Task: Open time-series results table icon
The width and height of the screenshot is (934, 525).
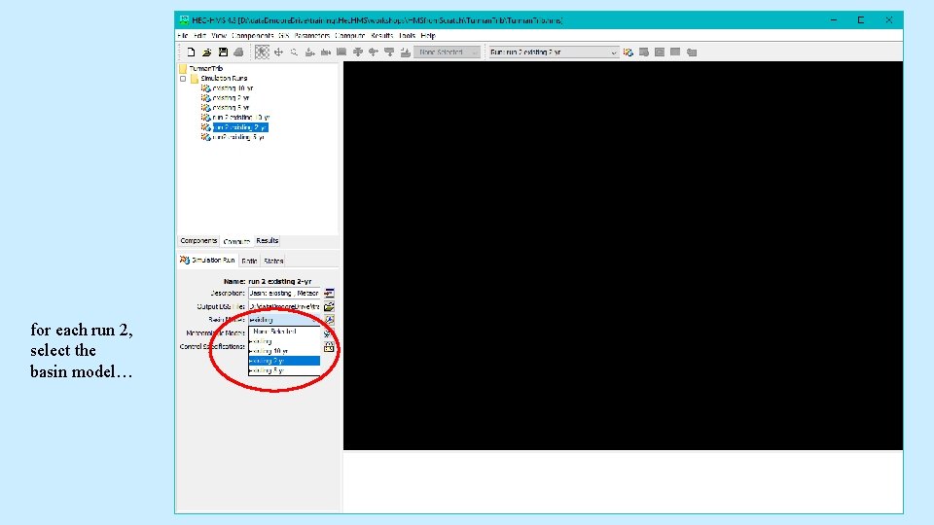Action: tap(692, 52)
